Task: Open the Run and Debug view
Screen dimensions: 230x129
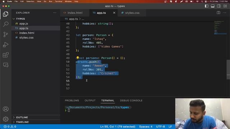Action: [6, 44]
